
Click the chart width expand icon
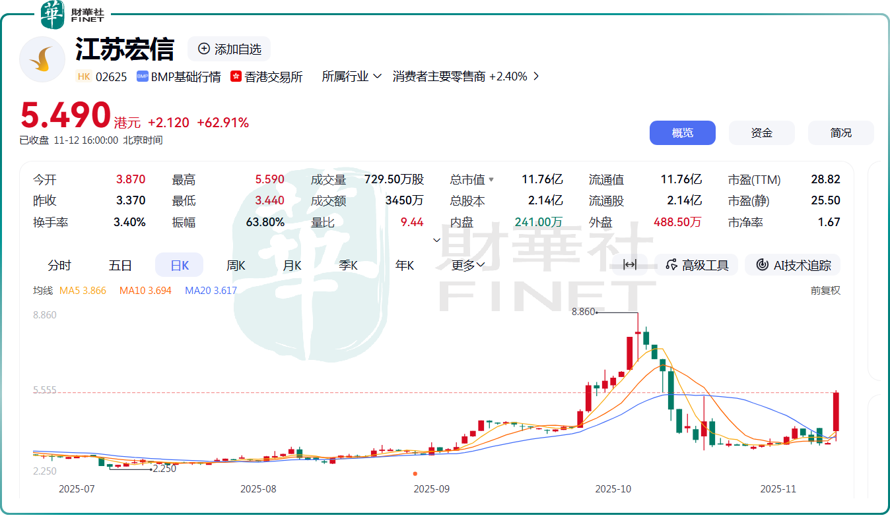point(629,265)
